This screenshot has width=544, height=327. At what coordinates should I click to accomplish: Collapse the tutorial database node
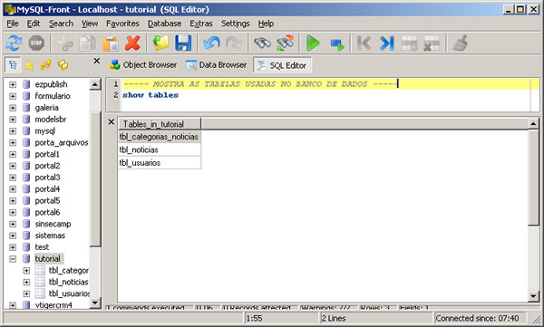point(13,259)
